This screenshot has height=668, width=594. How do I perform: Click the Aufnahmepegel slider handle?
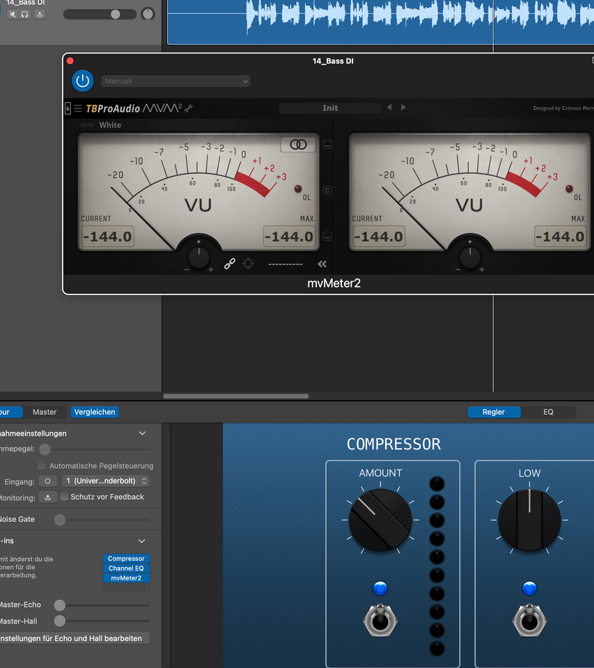tap(45, 449)
